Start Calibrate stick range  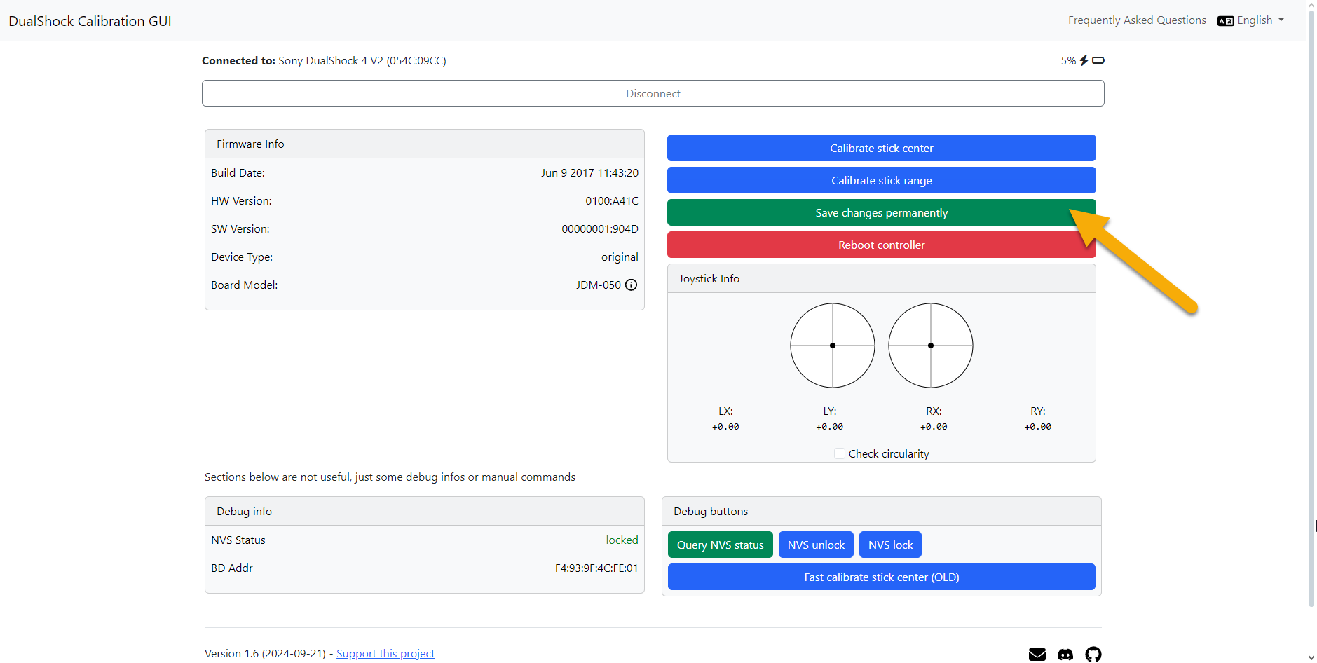pyautogui.click(x=881, y=180)
